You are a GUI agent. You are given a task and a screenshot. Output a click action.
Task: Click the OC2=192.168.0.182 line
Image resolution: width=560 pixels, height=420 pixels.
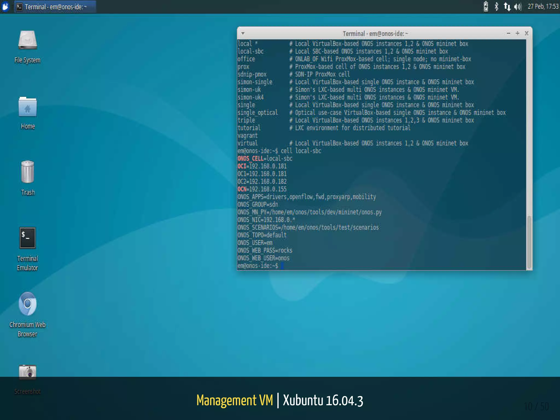(x=262, y=182)
